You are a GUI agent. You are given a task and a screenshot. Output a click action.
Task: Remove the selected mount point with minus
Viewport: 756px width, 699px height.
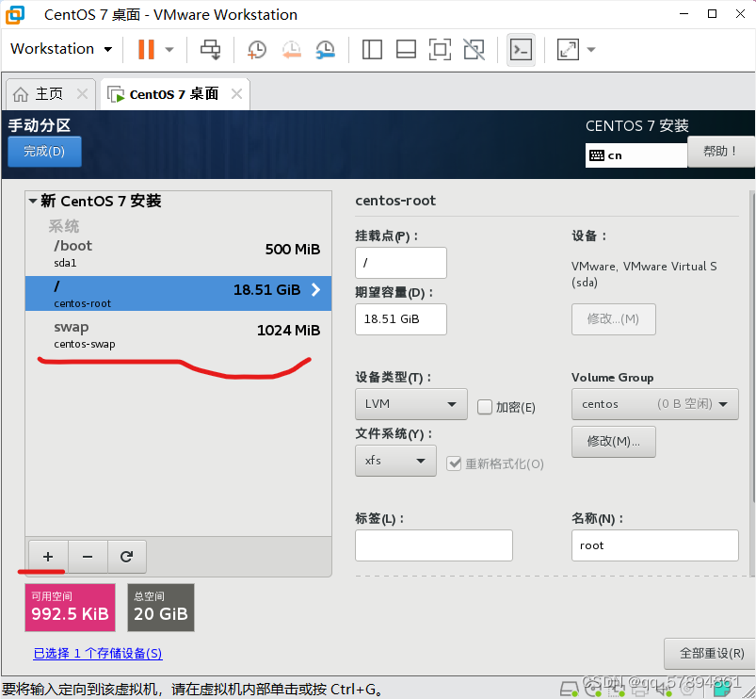point(88,557)
